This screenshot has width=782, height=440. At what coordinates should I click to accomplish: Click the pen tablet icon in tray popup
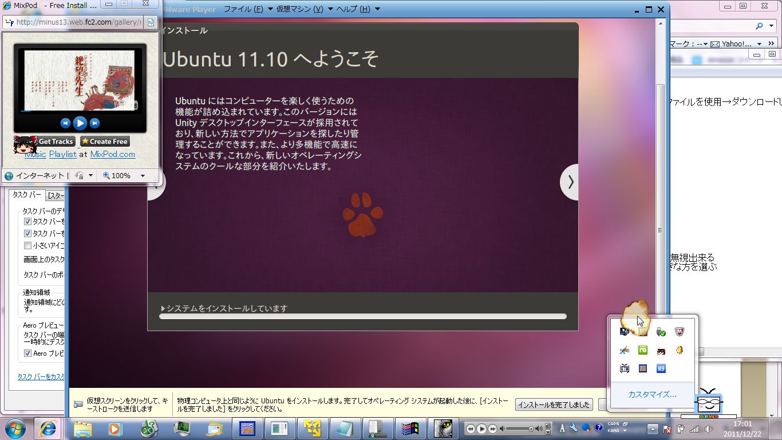[x=625, y=350]
